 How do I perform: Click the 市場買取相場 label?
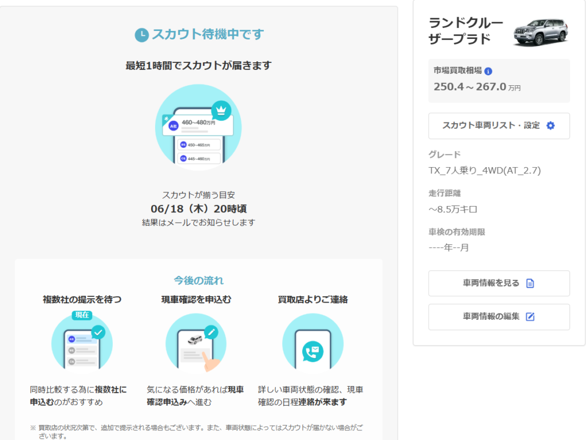pos(457,70)
